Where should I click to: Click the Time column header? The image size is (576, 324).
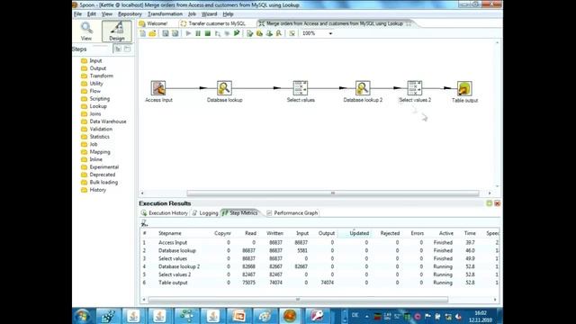470,233
